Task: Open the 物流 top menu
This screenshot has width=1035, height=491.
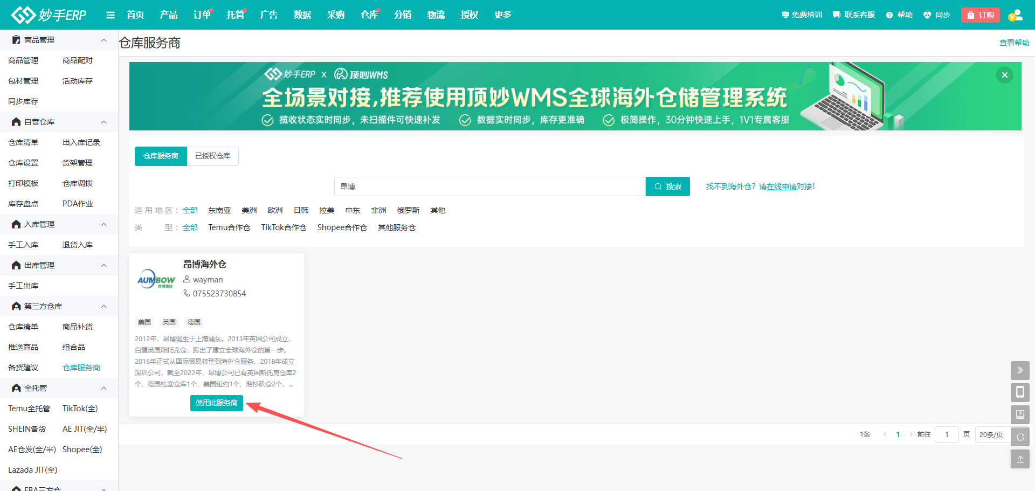Action: [x=436, y=15]
